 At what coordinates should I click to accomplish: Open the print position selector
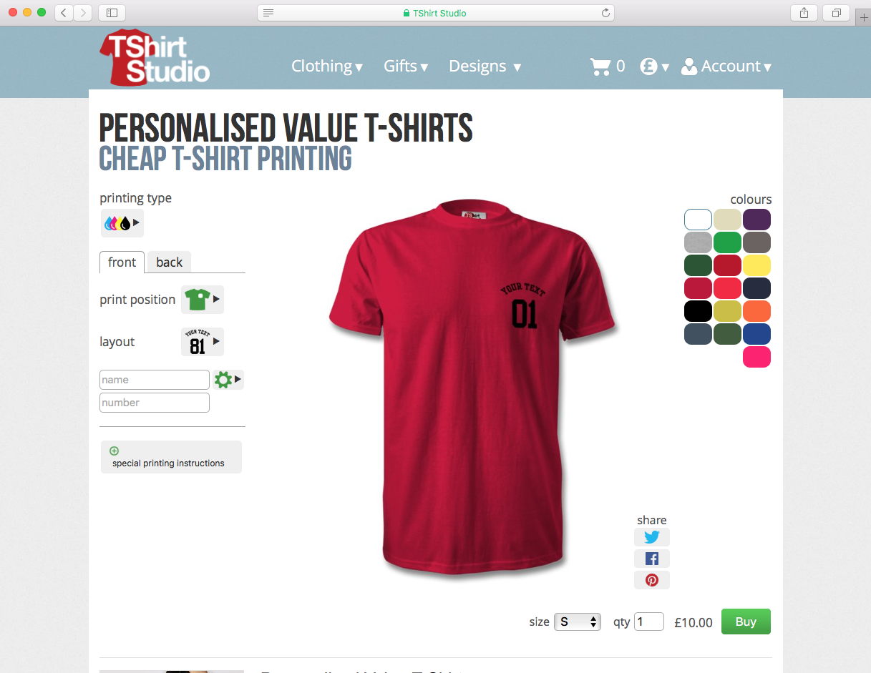pos(202,300)
